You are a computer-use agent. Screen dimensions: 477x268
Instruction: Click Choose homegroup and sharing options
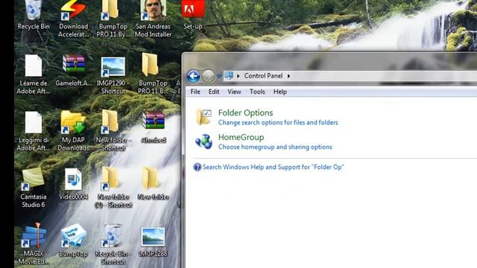tap(275, 147)
